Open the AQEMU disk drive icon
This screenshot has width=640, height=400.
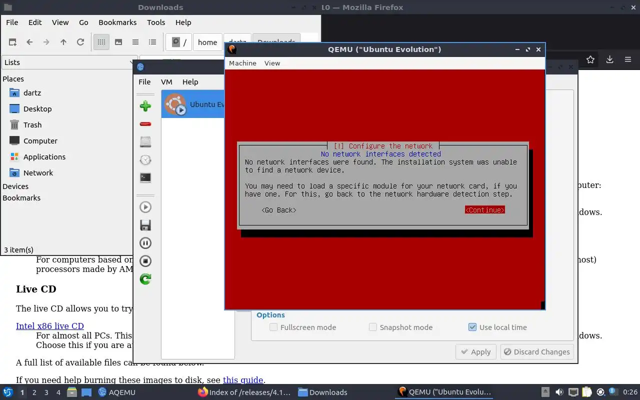145,142
